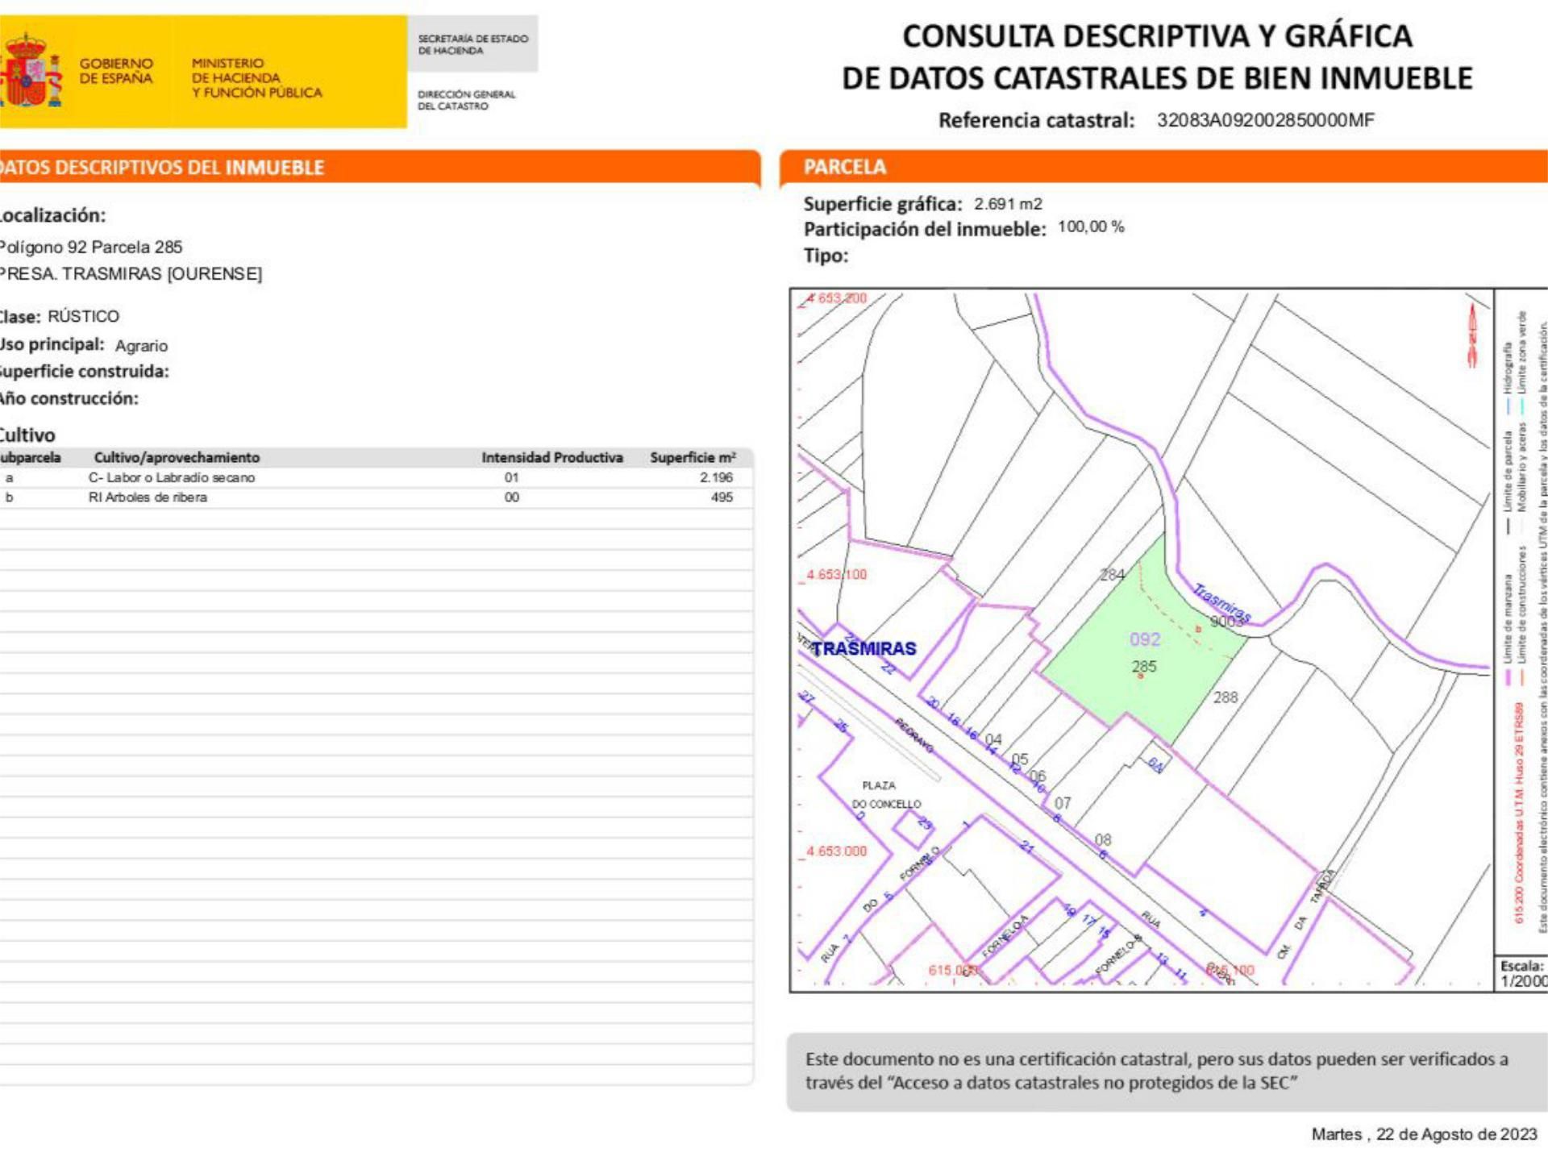The image size is (1548, 1161).
Task: Click 'SECRETARÍA DE ESTADO DE HACIENDA' text
Action: point(473,44)
